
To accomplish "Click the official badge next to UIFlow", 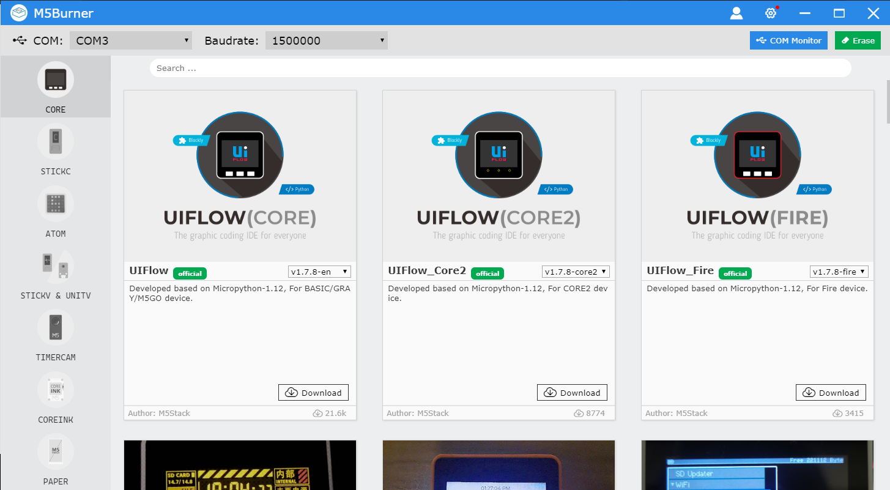I will pyautogui.click(x=190, y=273).
